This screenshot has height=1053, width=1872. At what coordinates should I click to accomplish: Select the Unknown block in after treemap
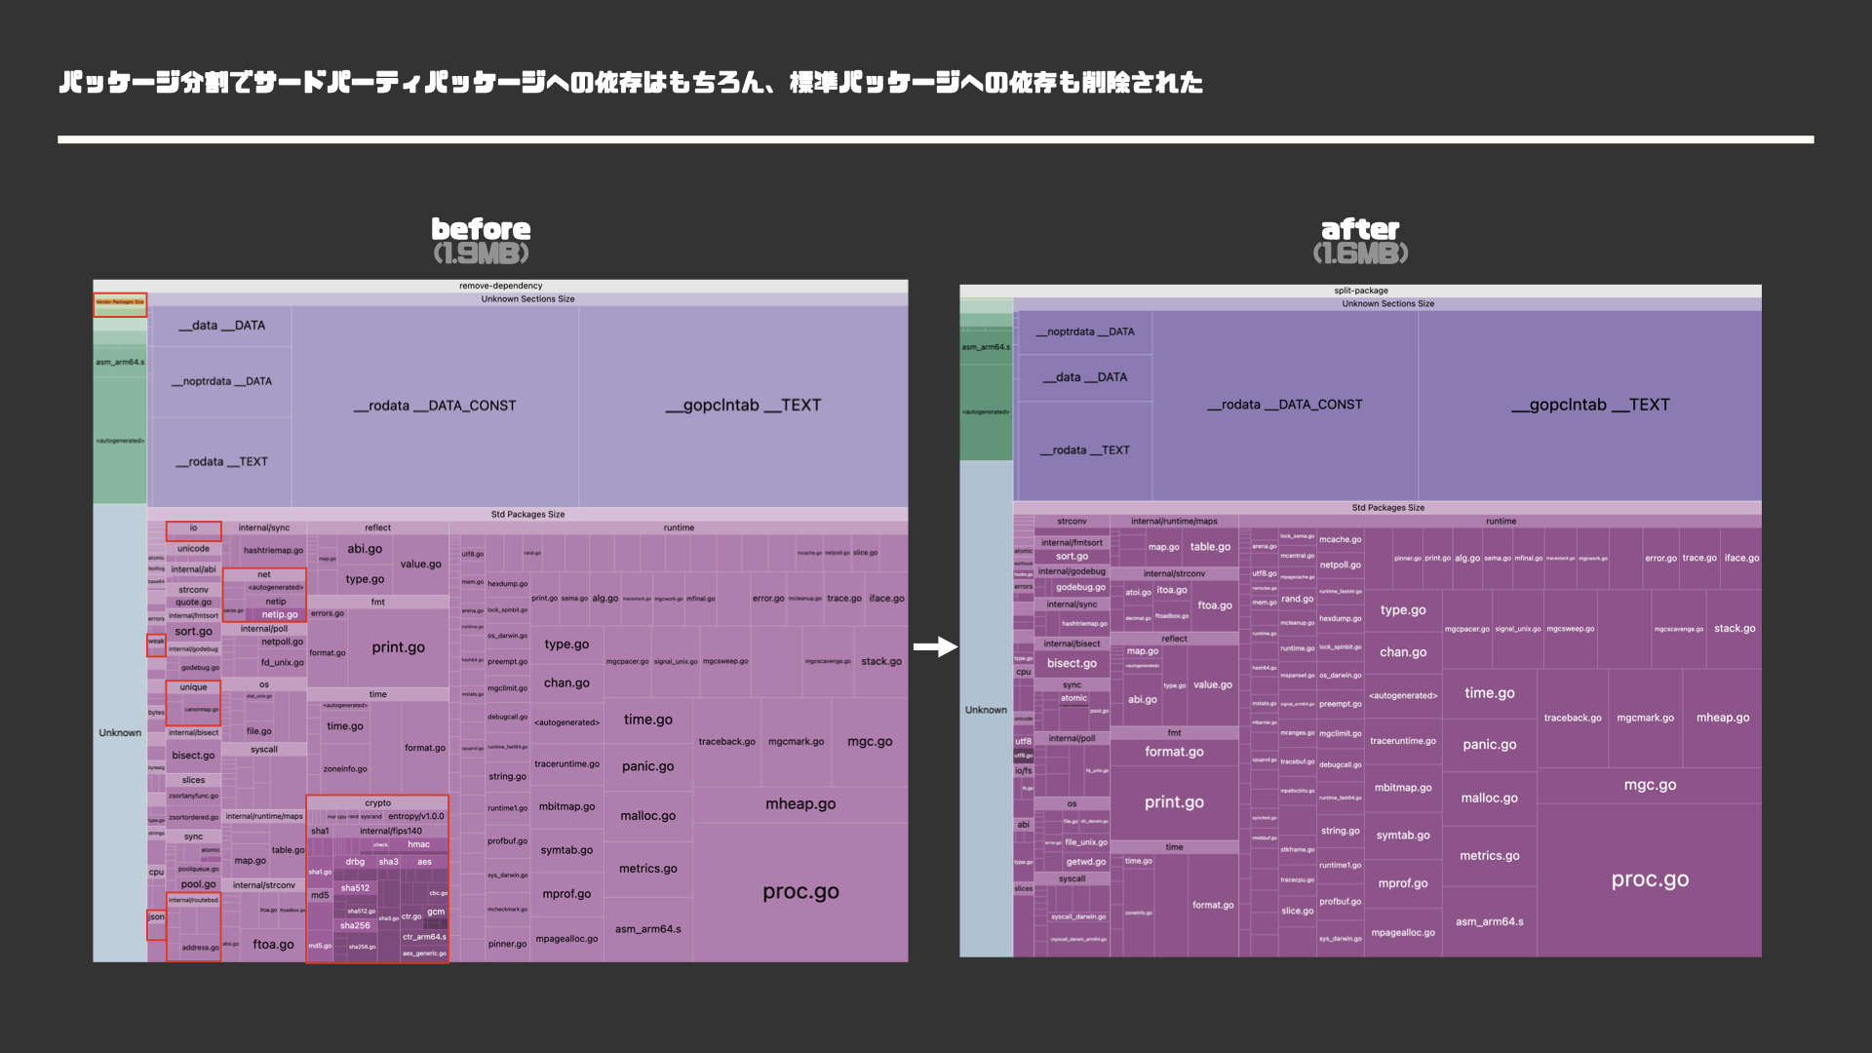986,710
